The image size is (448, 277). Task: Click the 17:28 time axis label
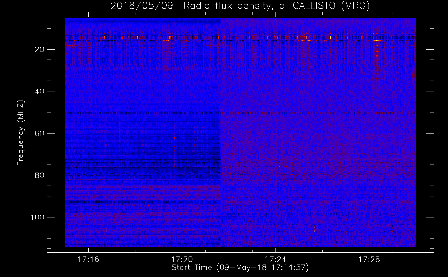(369, 260)
